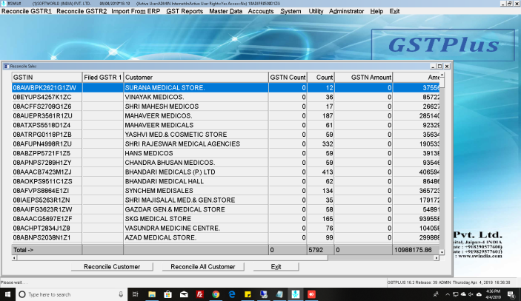Open Microsoft Store from taskbar
521x301 pixels.
[167, 294]
